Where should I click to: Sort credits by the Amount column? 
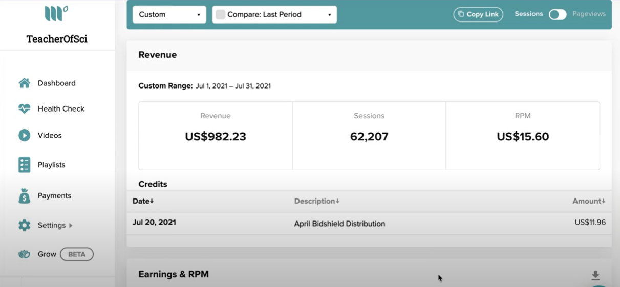click(x=589, y=201)
